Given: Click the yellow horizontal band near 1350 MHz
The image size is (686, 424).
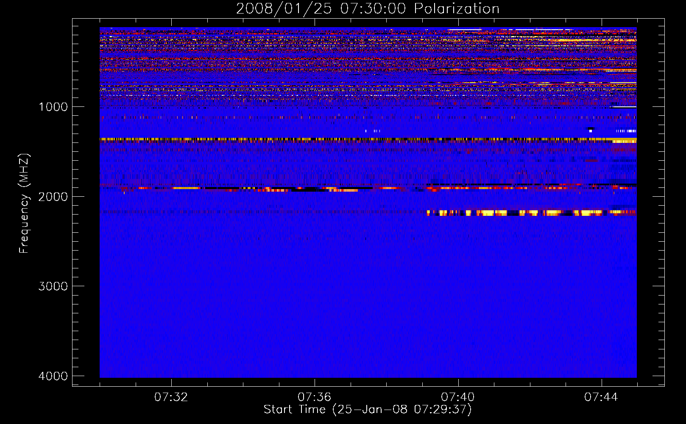Looking at the screenshot, I should [x=368, y=139].
